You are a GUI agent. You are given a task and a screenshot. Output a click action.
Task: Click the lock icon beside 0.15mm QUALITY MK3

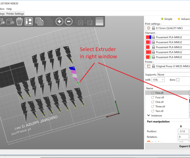point(153,28)
